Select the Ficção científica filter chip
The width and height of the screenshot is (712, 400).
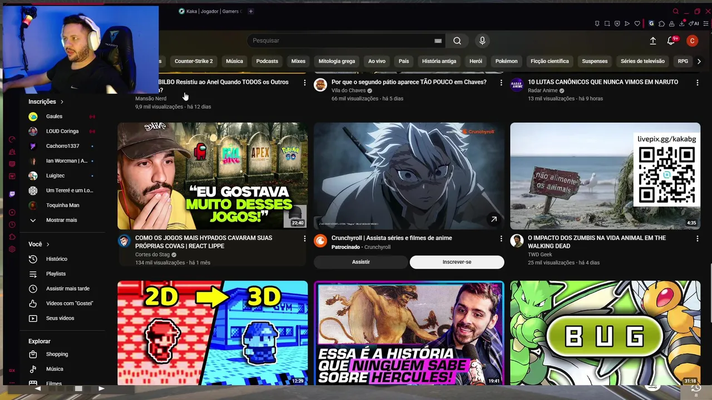pos(550,61)
